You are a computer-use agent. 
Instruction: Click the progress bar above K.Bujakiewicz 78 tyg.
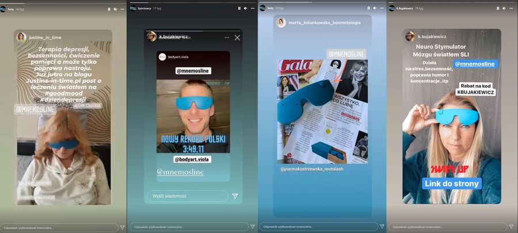tap(452, 2)
